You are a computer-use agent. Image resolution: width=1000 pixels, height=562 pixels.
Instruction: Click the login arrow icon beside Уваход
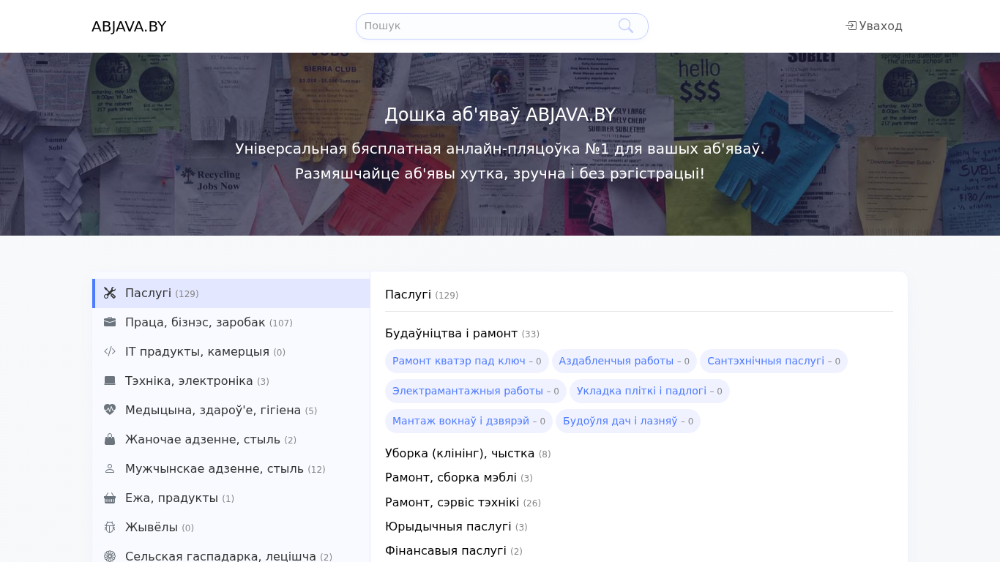tap(851, 26)
